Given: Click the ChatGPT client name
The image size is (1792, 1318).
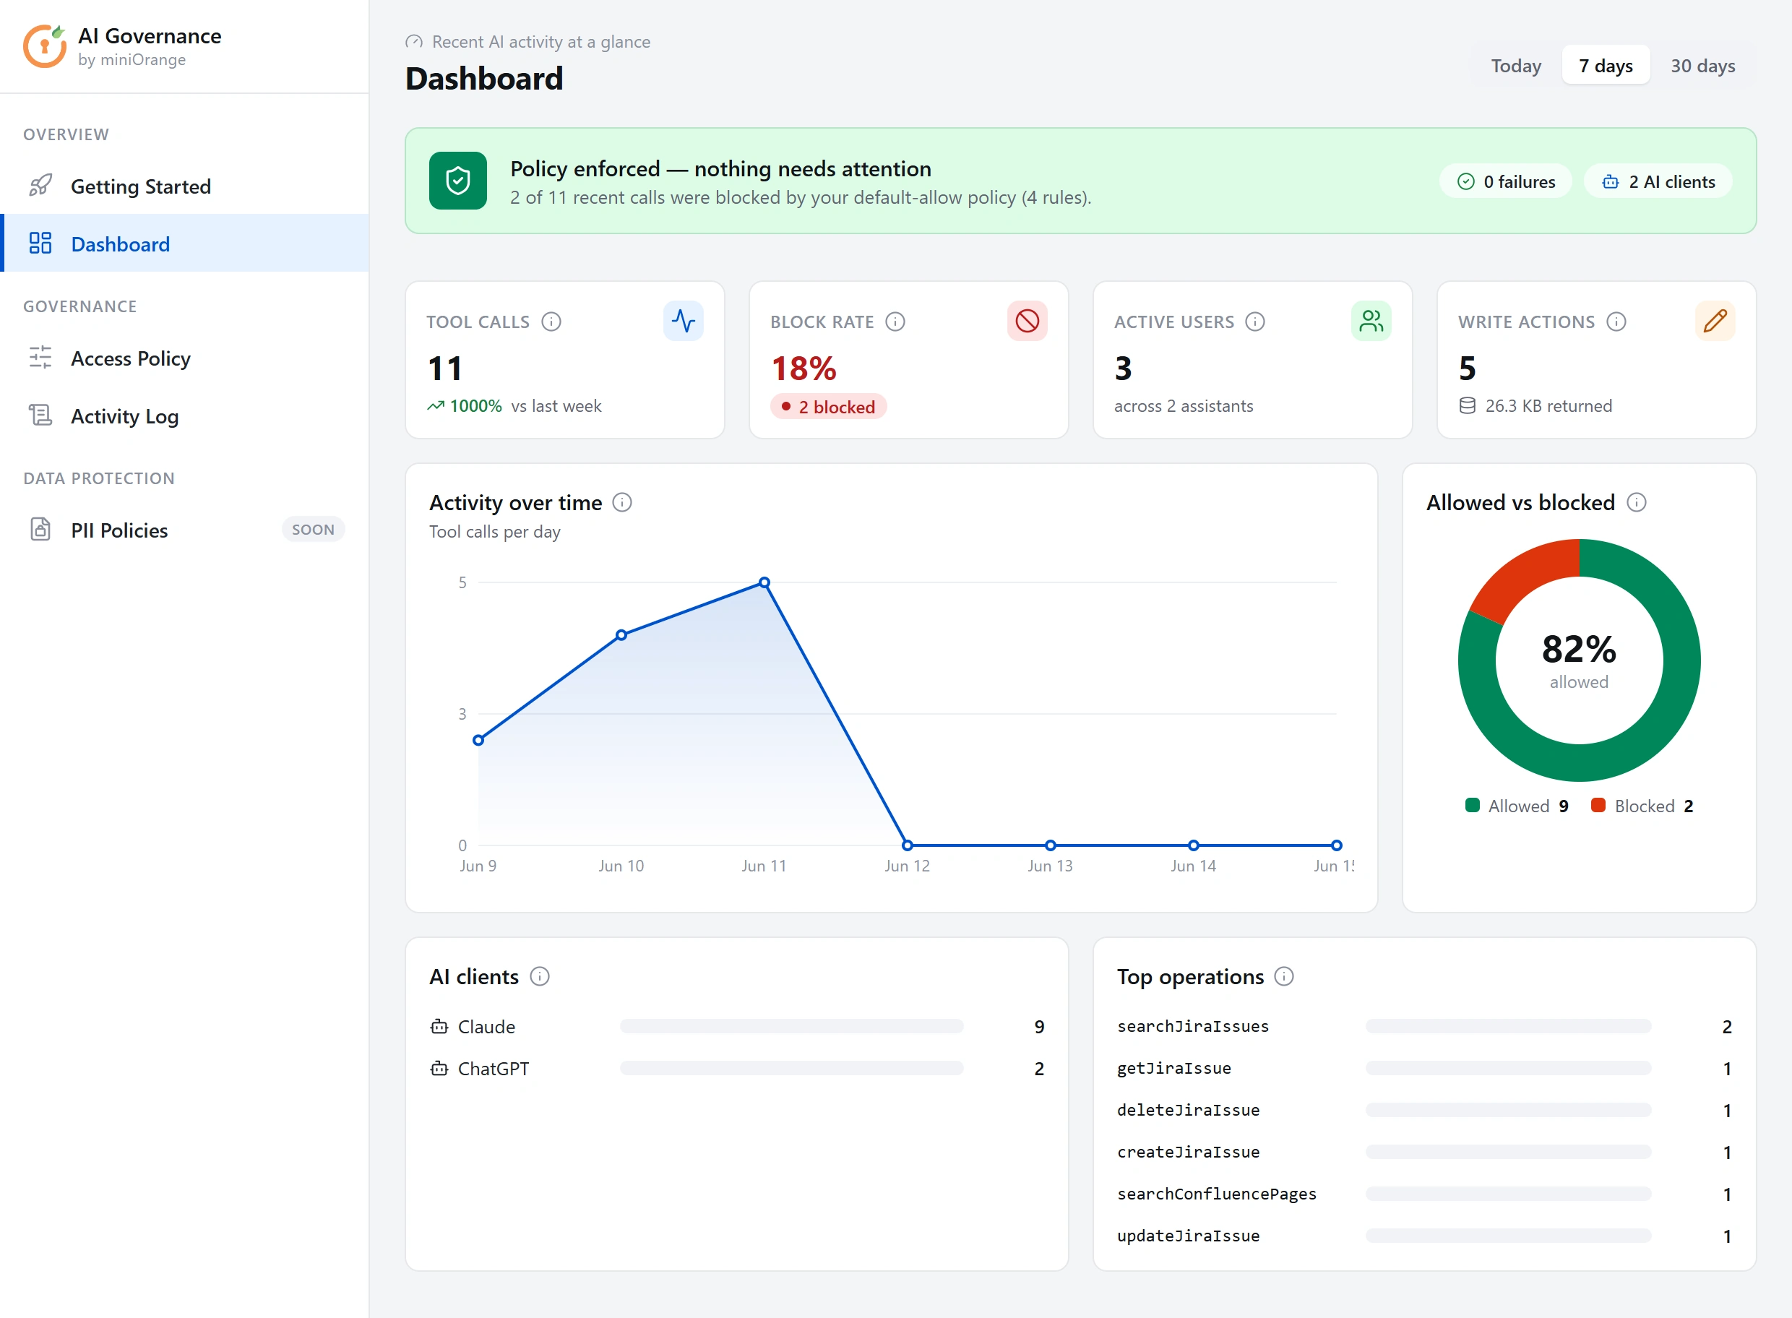Looking at the screenshot, I should pyautogui.click(x=493, y=1068).
